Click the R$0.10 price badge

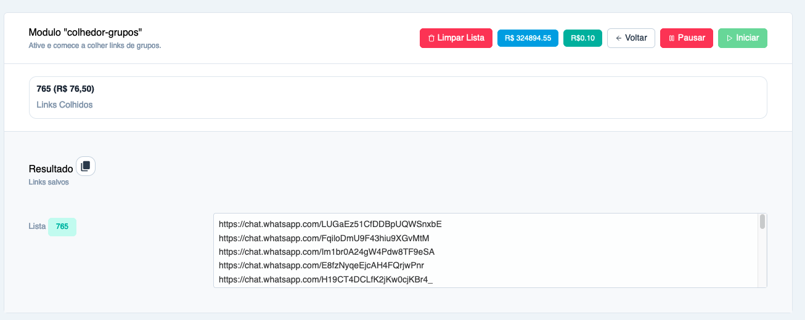click(x=582, y=38)
